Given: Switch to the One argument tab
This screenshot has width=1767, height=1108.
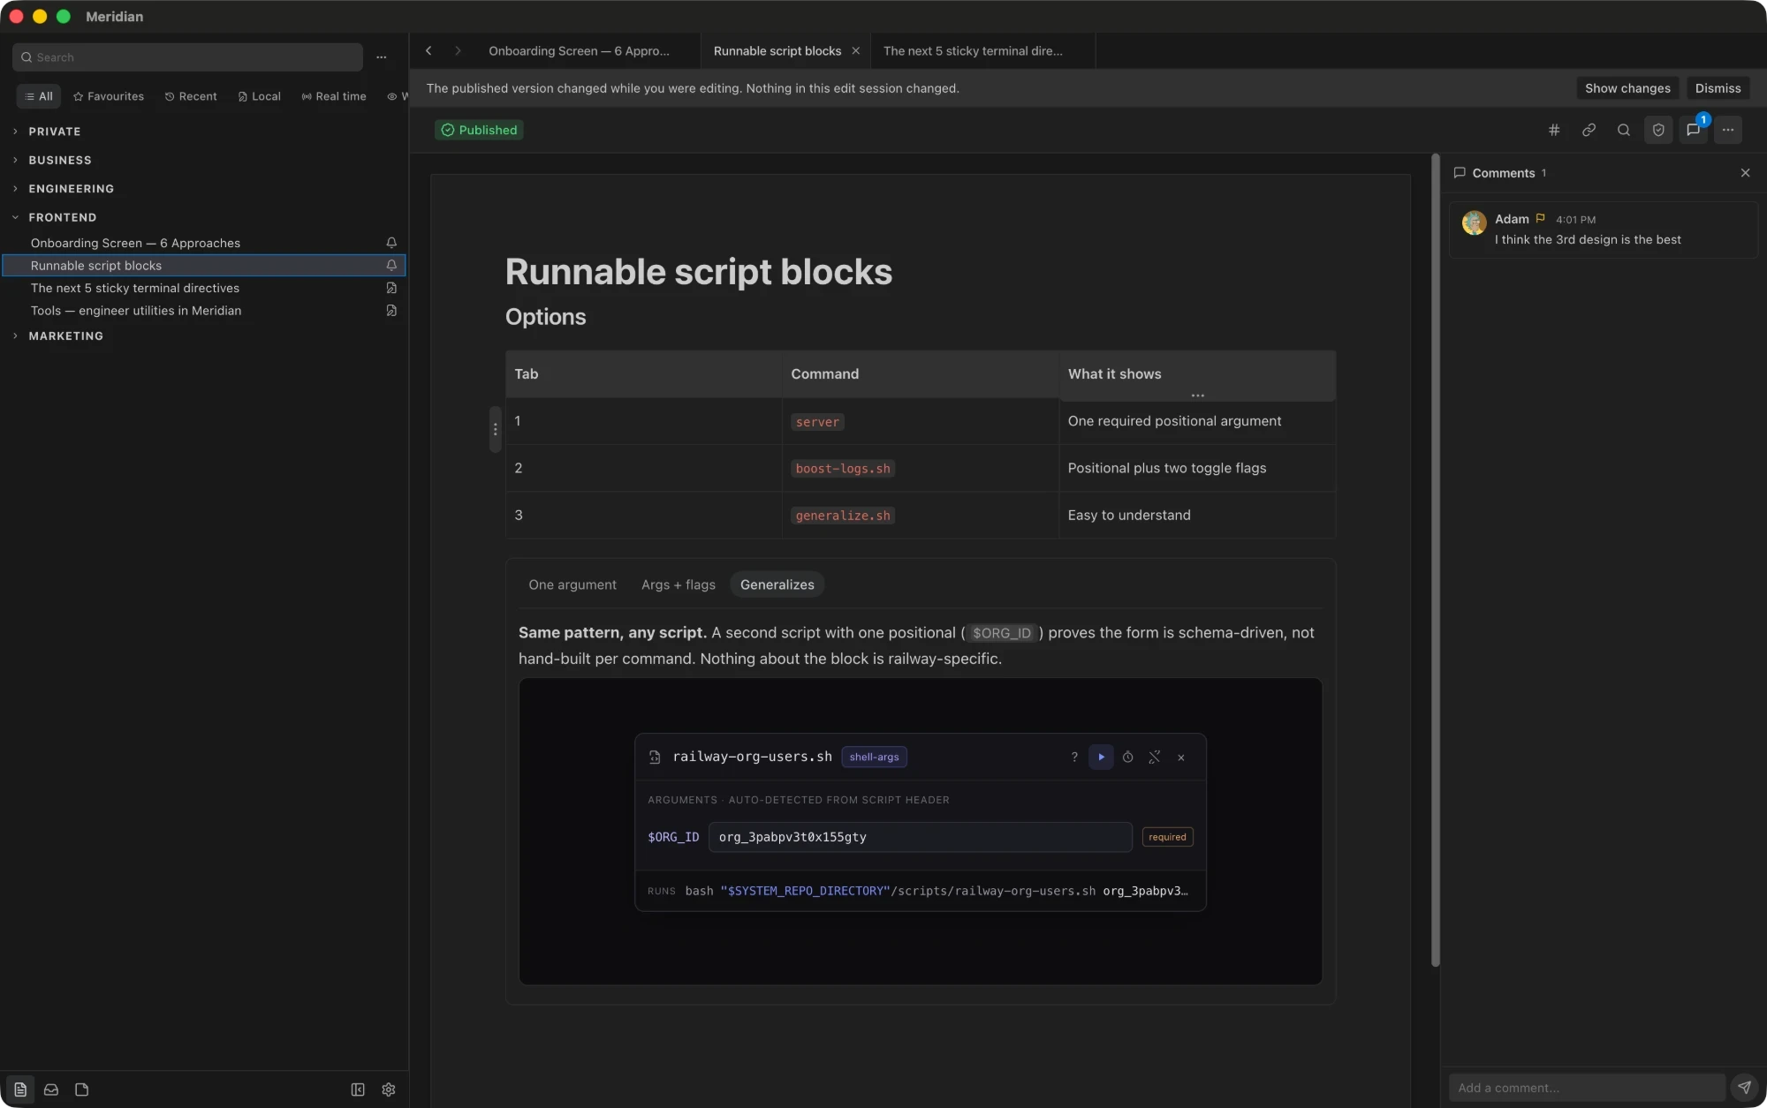Looking at the screenshot, I should 573,584.
